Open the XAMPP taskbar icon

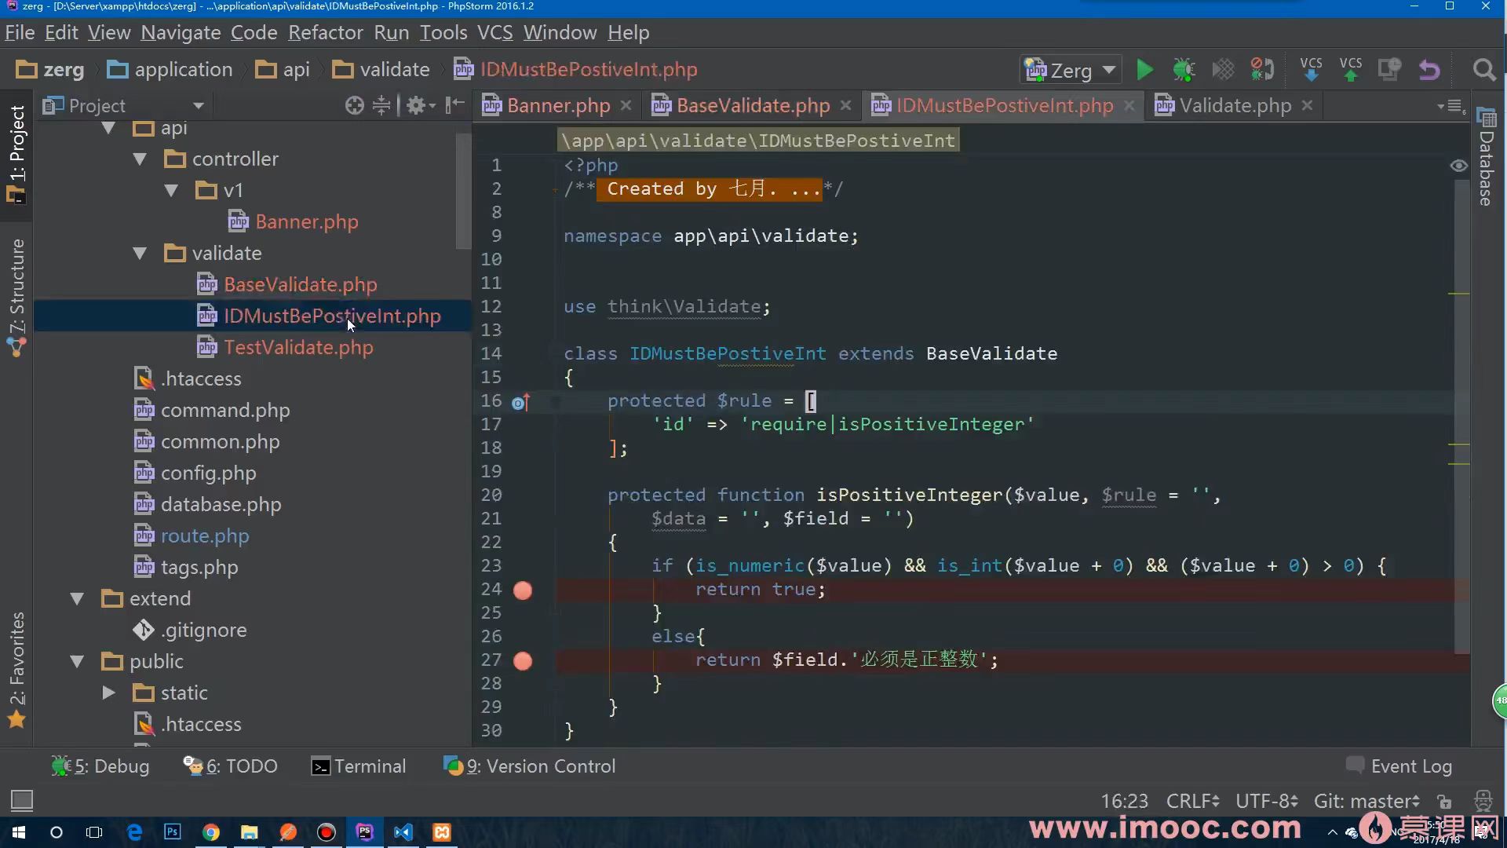point(442,832)
